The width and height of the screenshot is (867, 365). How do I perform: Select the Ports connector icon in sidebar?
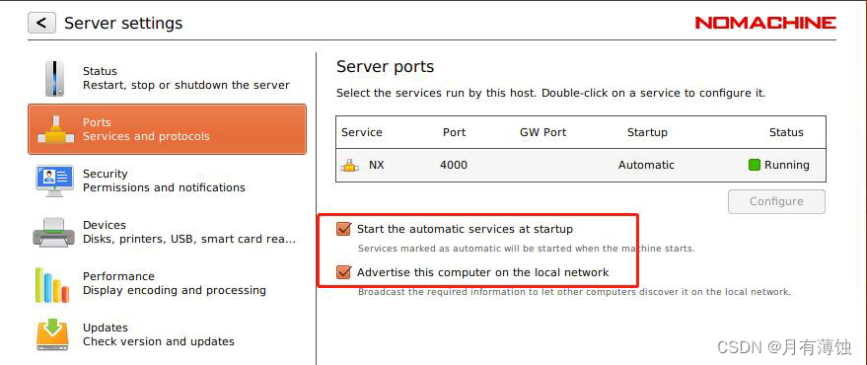pyautogui.click(x=54, y=130)
